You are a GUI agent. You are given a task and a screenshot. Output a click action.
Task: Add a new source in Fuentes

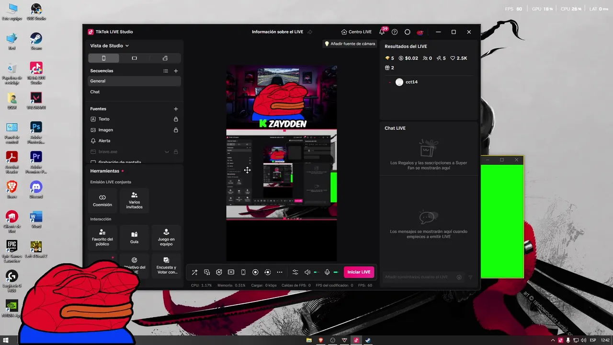[x=176, y=109]
